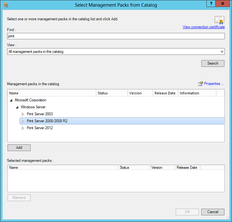Select Microsoft Corporation in catalog tree
232x222 pixels.
click(30, 100)
